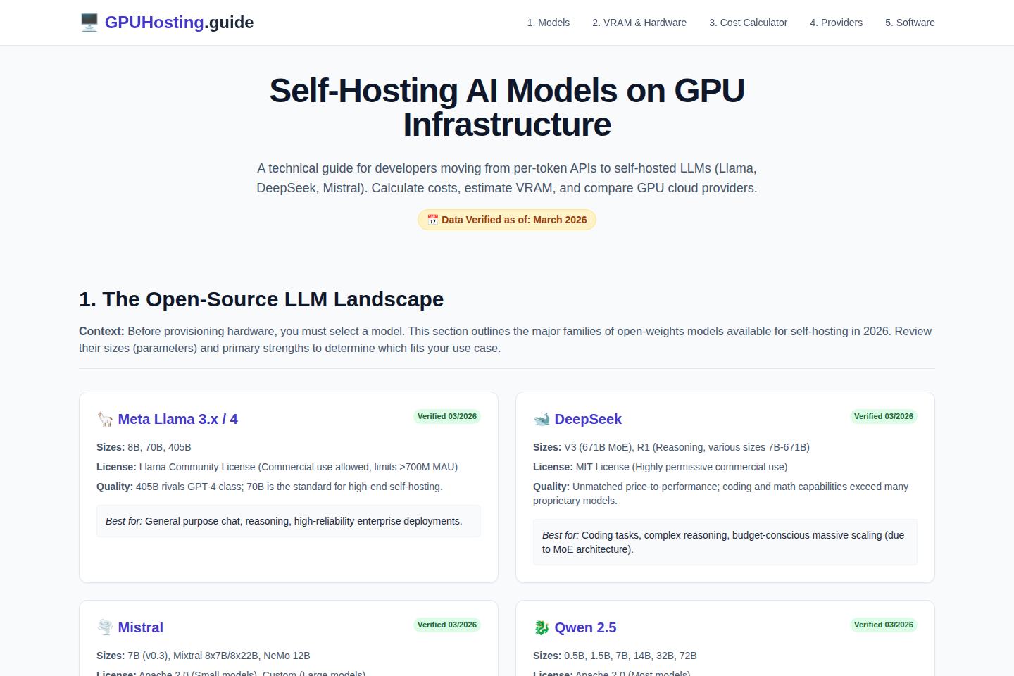Click the MIT License line in DeepSeek card

[x=660, y=467]
